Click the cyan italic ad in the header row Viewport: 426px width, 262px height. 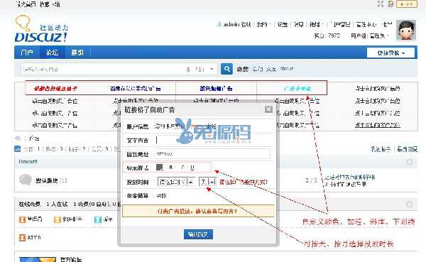[297, 88]
